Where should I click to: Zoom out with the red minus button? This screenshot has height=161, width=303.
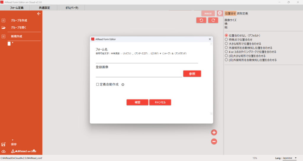[214, 141]
